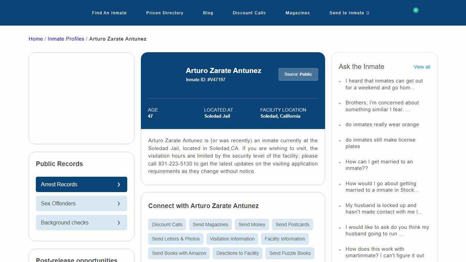Open the "Prison Directory" menu
The width and height of the screenshot is (466, 262).
pyautogui.click(x=165, y=13)
